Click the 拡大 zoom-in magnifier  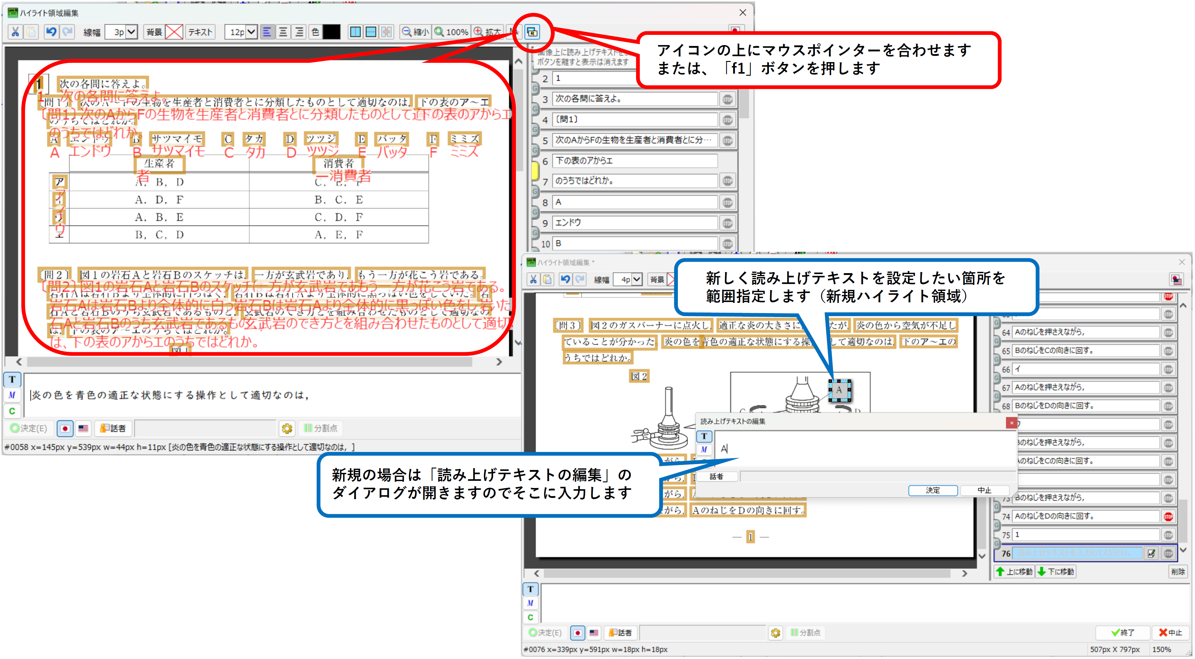pos(487,32)
